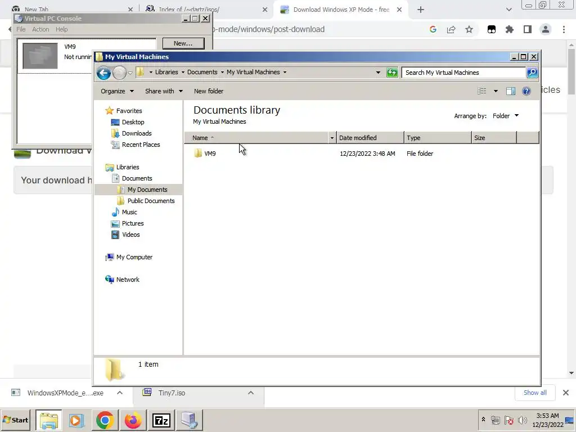Image resolution: width=576 pixels, height=432 pixels.
Task: Click Favorites in navigation pane
Action: (129, 111)
